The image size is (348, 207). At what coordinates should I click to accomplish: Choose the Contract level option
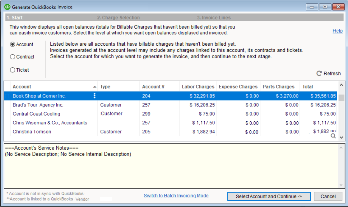click(x=13, y=57)
